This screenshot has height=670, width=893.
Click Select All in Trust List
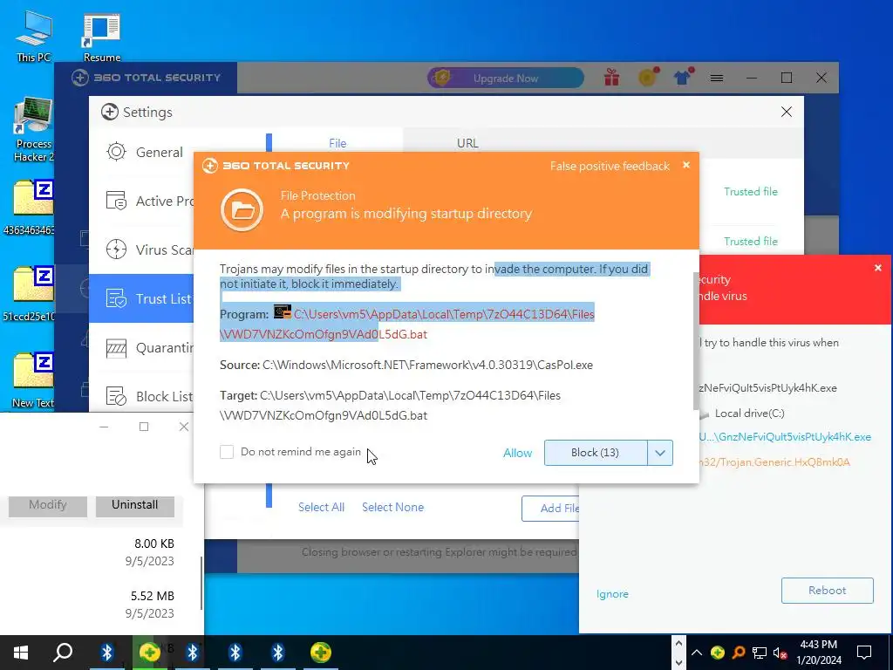[x=321, y=507]
